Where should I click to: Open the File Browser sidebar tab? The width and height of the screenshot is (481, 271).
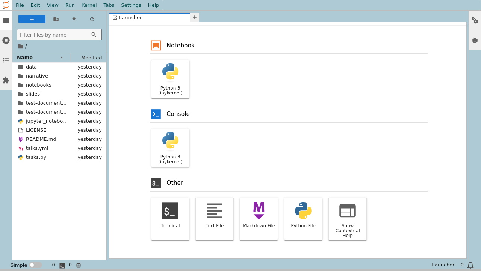pyautogui.click(x=6, y=20)
